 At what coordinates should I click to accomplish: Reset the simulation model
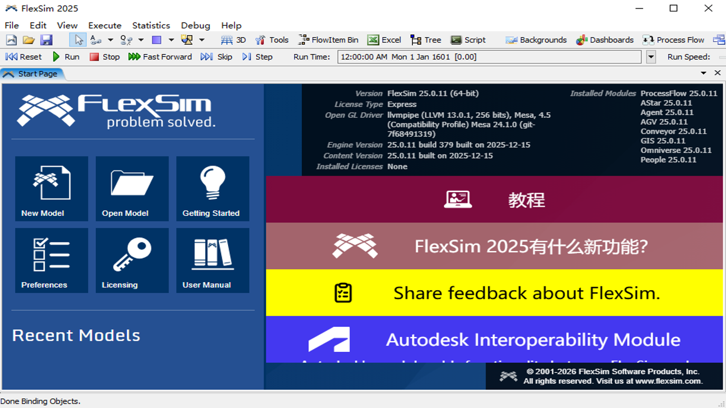click(x=23, y=57)
